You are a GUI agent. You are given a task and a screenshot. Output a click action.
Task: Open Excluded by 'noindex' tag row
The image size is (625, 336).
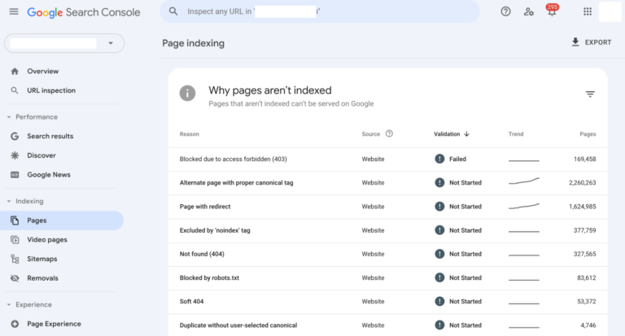tap(388, 230)
